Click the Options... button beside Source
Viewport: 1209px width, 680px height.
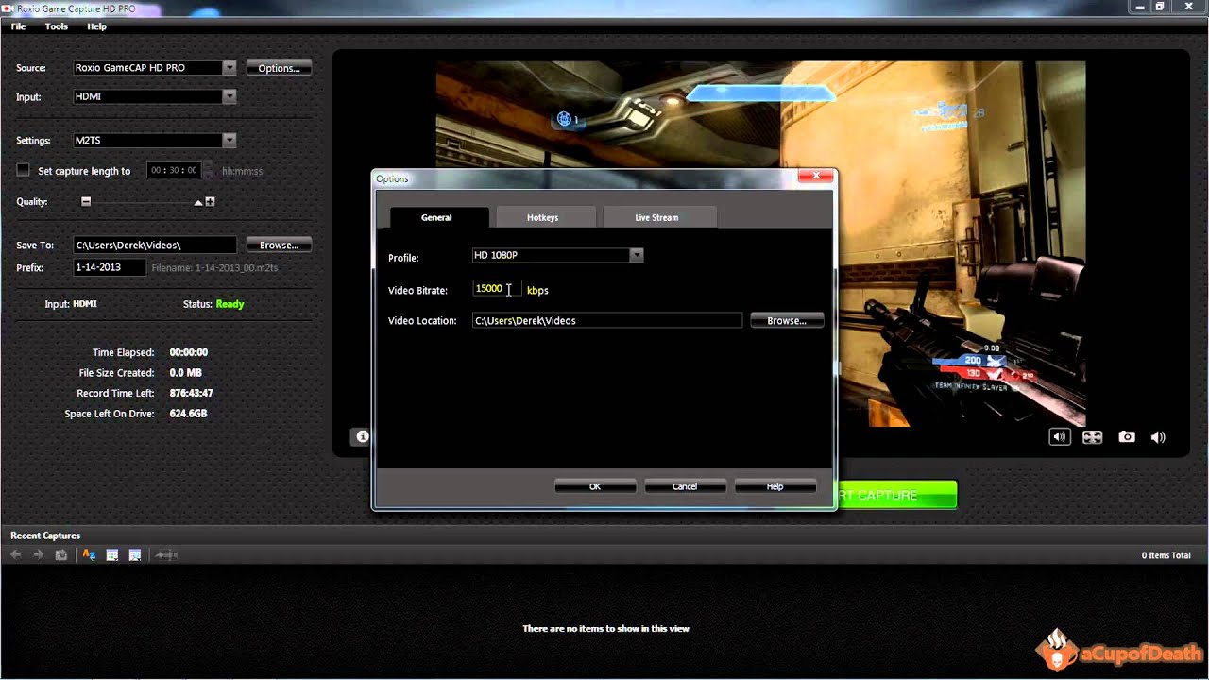[279, 68]
